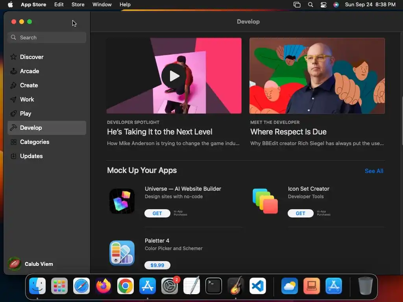Click the Icon Set Creator title
The width and height of the screenshot is (403, 302).
pyautogui.click(x=309, y=189)
